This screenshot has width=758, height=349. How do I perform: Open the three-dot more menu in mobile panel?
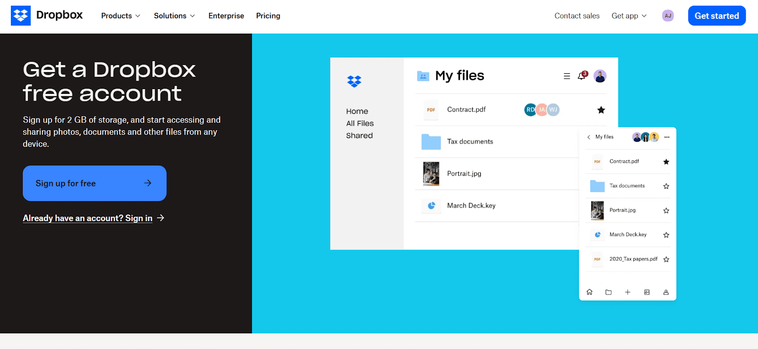point(667,137)
